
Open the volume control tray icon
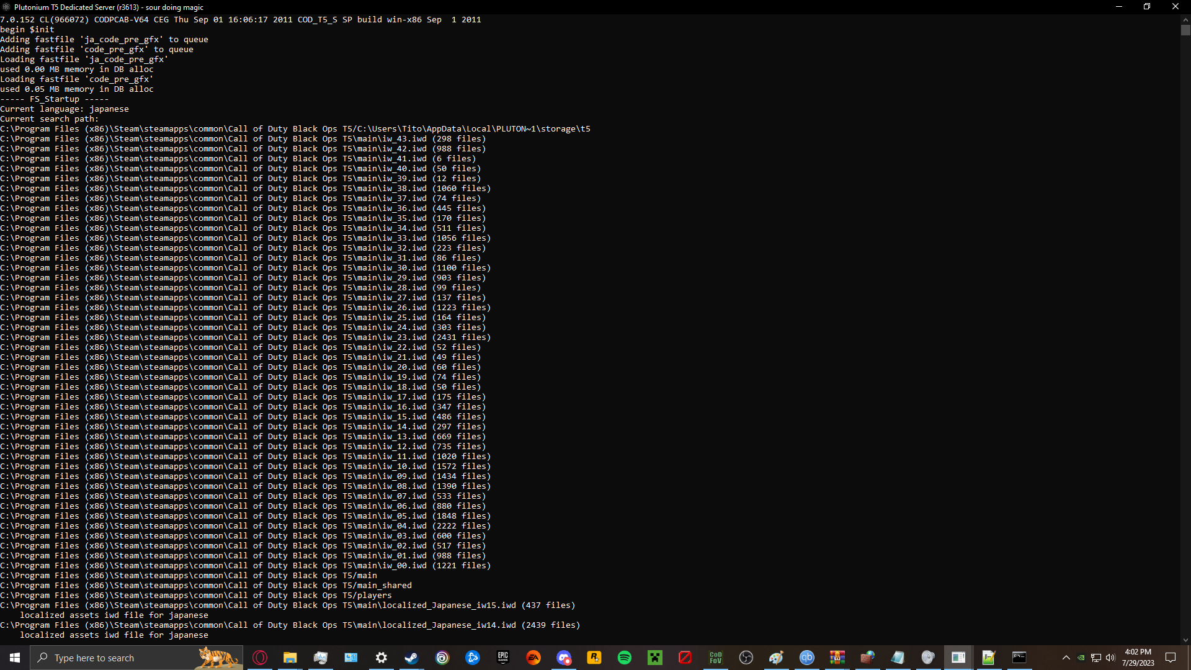tap(1110, 658)
